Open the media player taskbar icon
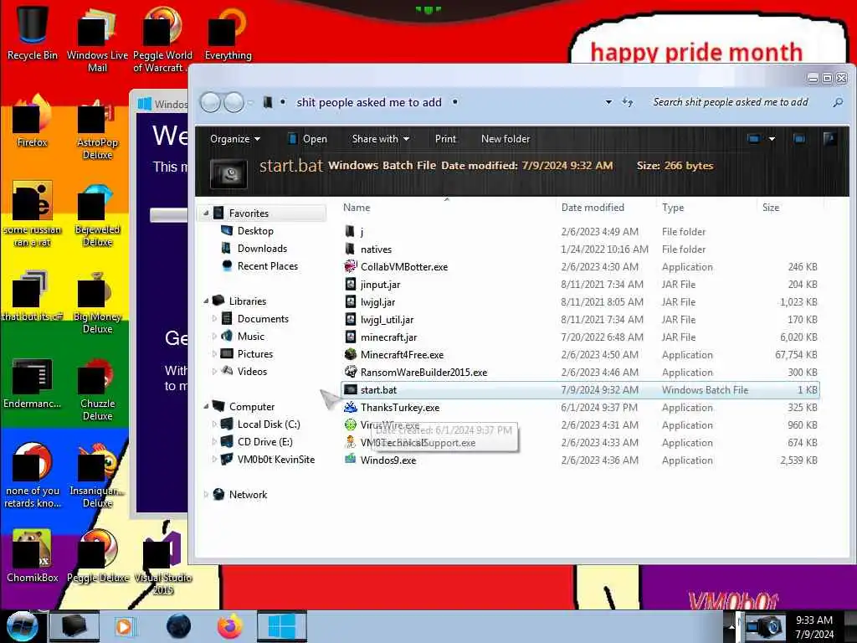The image size is (857, 643). click(124, 626)
